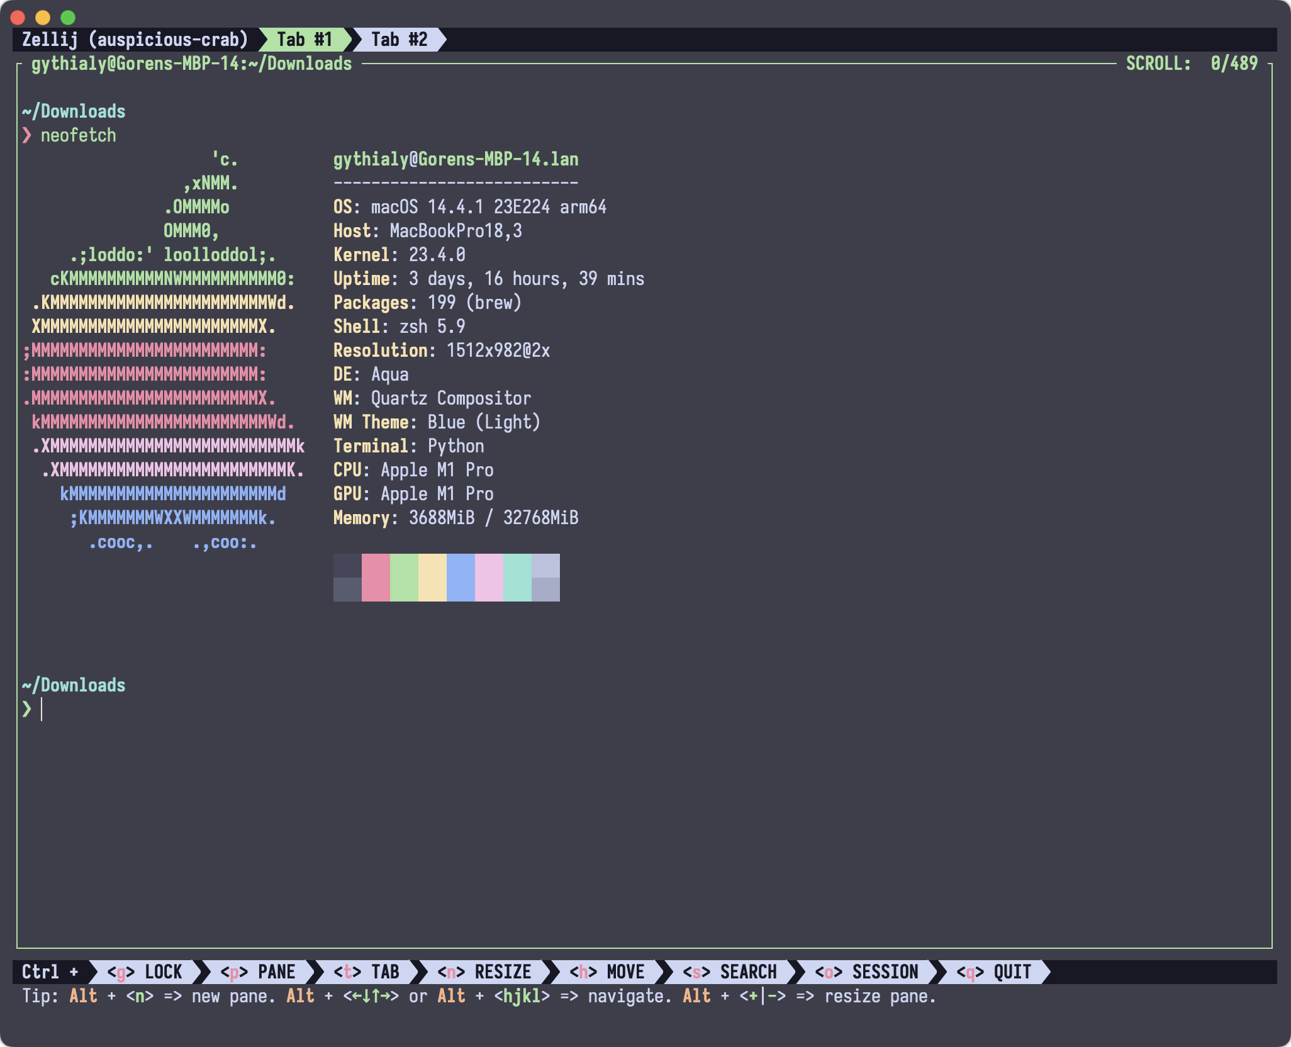Activate the <t> TAB mode segment
The image size is (1291, 1047).
click(x=366, y=971)
